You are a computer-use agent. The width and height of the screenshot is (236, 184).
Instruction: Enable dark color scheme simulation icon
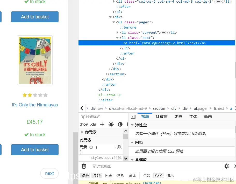click(120, 124)
